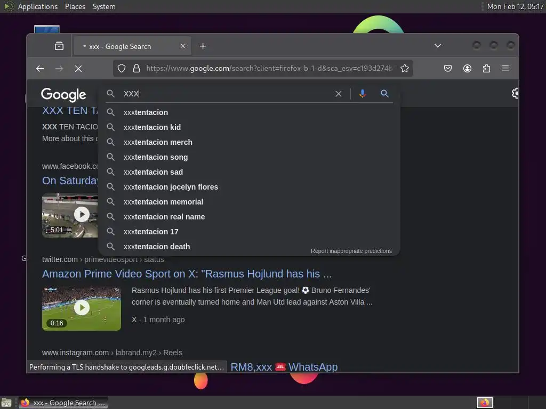Open Firefox View icon
The height and width of the screenshot is (409, 546).
coord(59,46)
